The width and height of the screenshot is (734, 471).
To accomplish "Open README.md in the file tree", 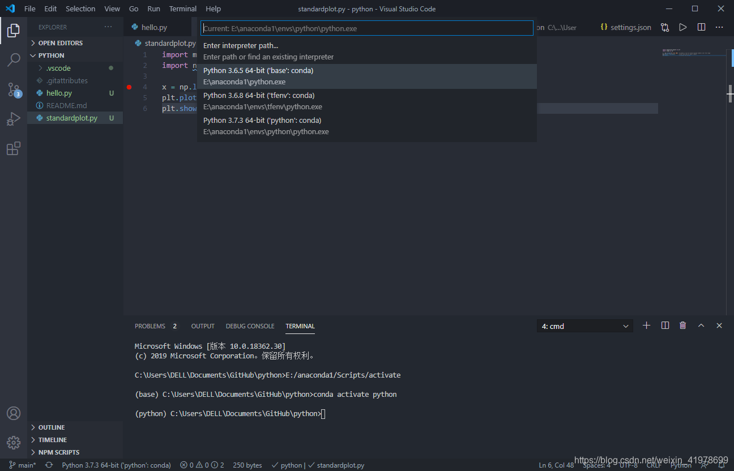I will point(75,105).
